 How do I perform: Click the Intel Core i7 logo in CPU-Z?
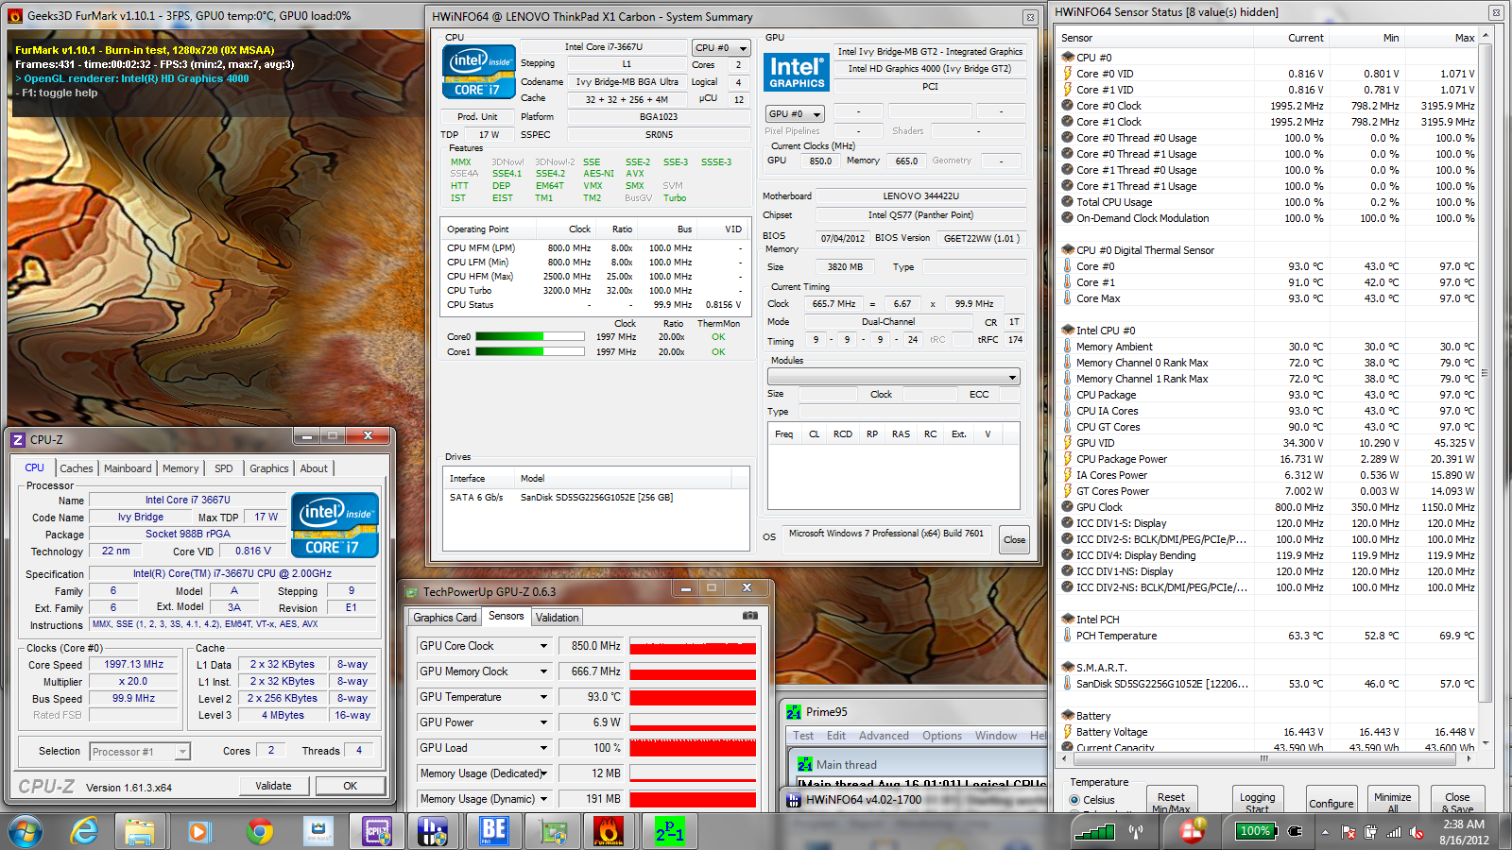335,525
